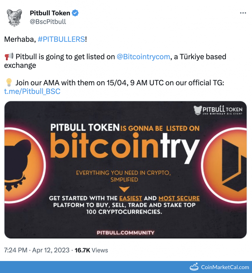Image resolution: width=252 pixels, height=273 pixels.
Task: Click the @BscPitbull handle
Action: click(x=48, y=21)
